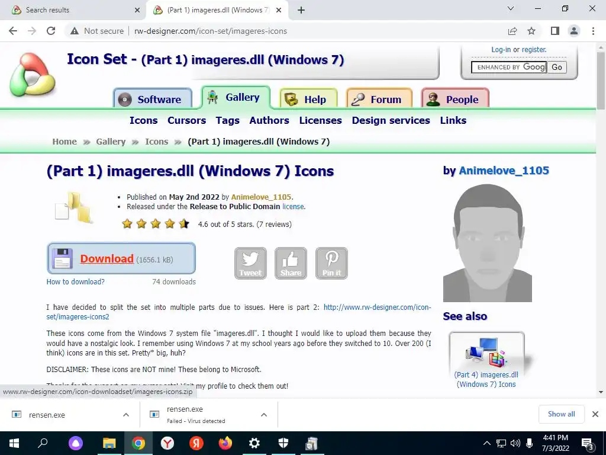The width and height of the screenshot is (606, 455).
Task: Open the Gallery tab
Action: click(236, 97)
